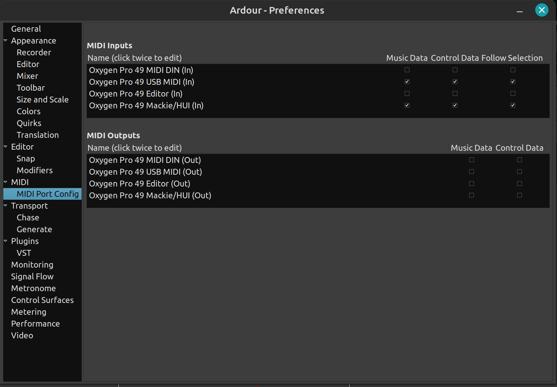Click the MIDI Inputs Music Data column header

pyautogui.click(x=406, y=58)
